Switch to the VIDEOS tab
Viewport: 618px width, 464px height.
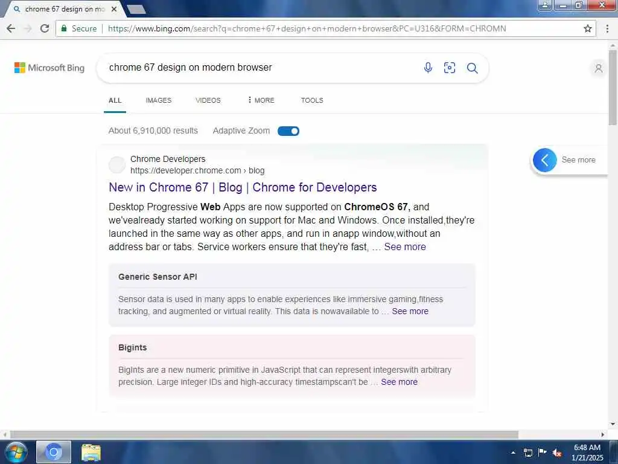(x=208, y=100)
